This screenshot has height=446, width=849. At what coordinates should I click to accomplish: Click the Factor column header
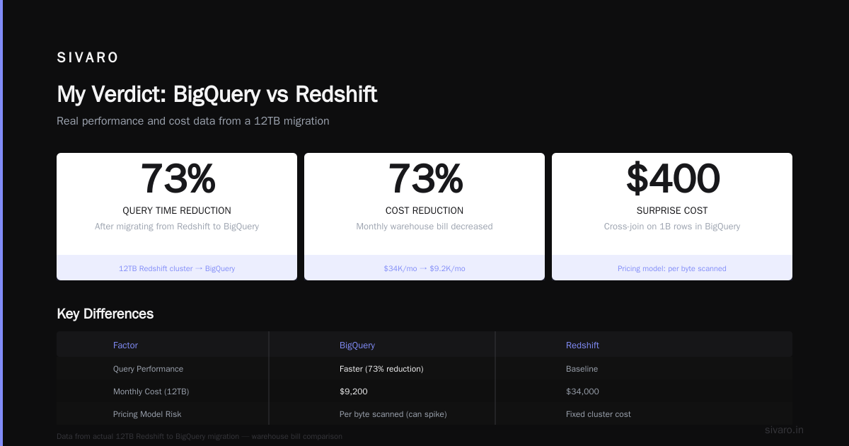tap(125, 345)
